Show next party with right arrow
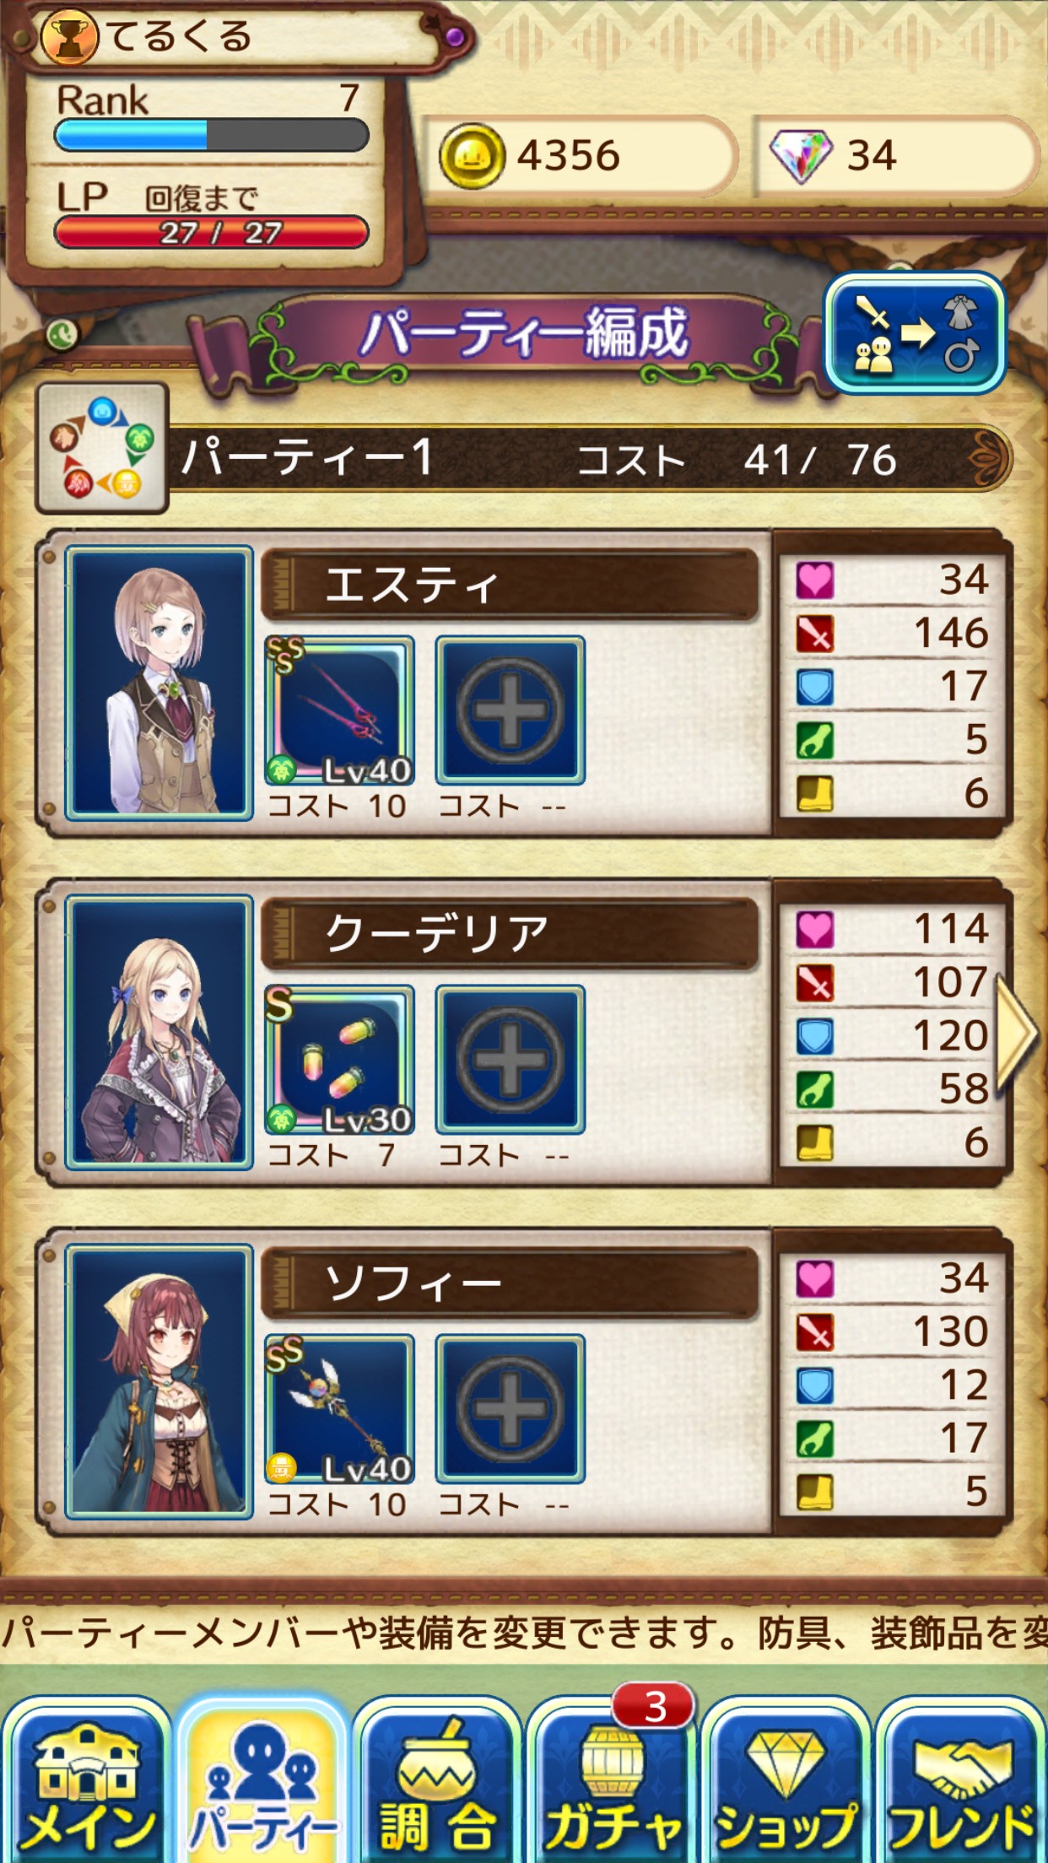 click(1017, 1031)
